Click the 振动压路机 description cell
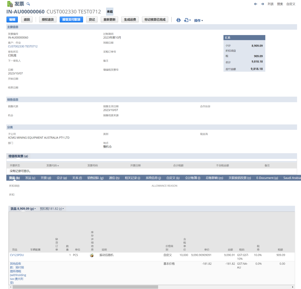 (x=106, y=255)
